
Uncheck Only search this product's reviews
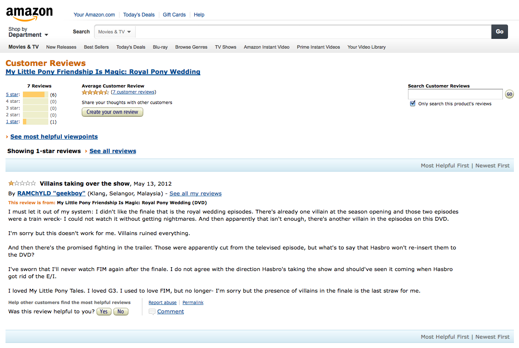click(x=413, y=104)
